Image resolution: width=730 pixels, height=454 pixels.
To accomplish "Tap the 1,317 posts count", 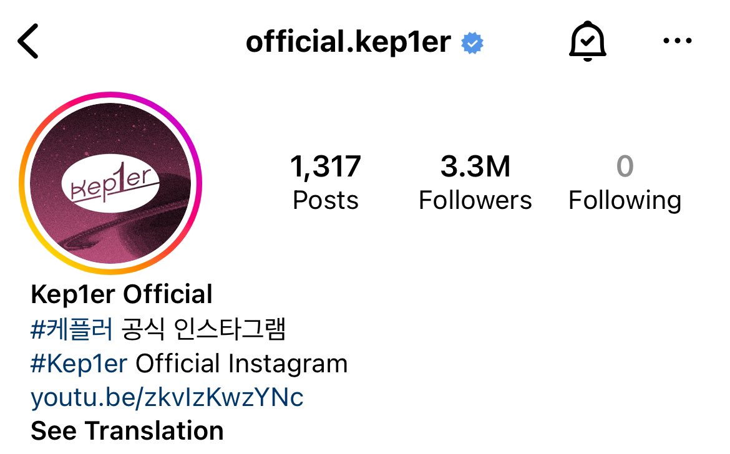I will point(326,166).
